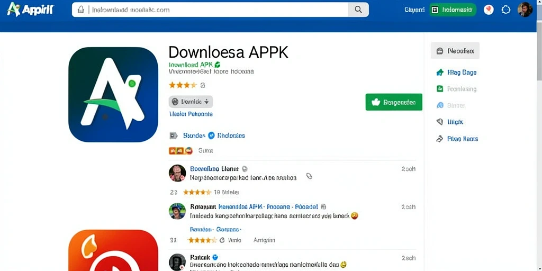Click the first review's 2ooh timestamp
The image size is (542, 271).
[408, 169]
